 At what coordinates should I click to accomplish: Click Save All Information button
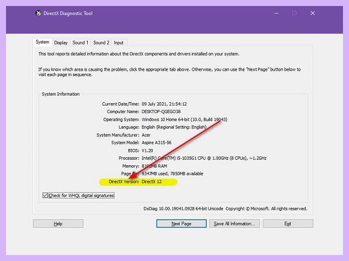point(234,223)
